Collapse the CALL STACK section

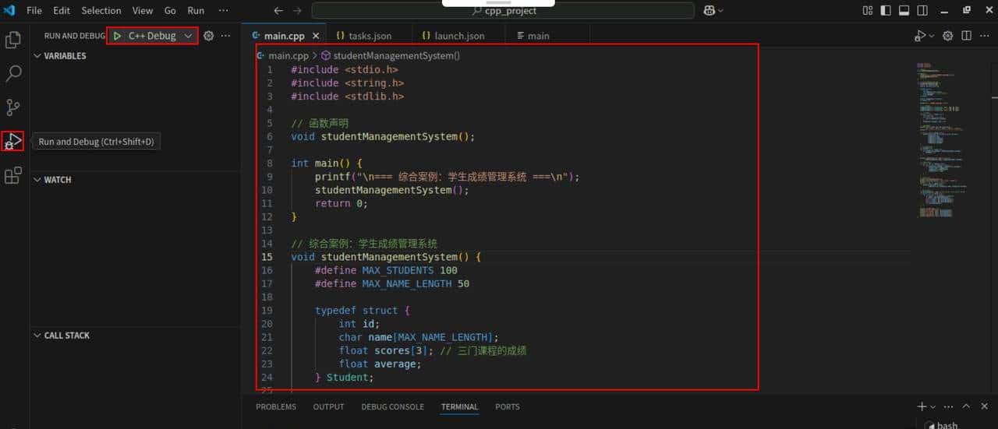pyautogui.click(x=37, y=336)
